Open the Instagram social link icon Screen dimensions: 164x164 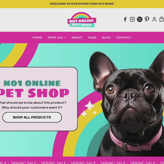pyautogui.click(x=132, y=19)
